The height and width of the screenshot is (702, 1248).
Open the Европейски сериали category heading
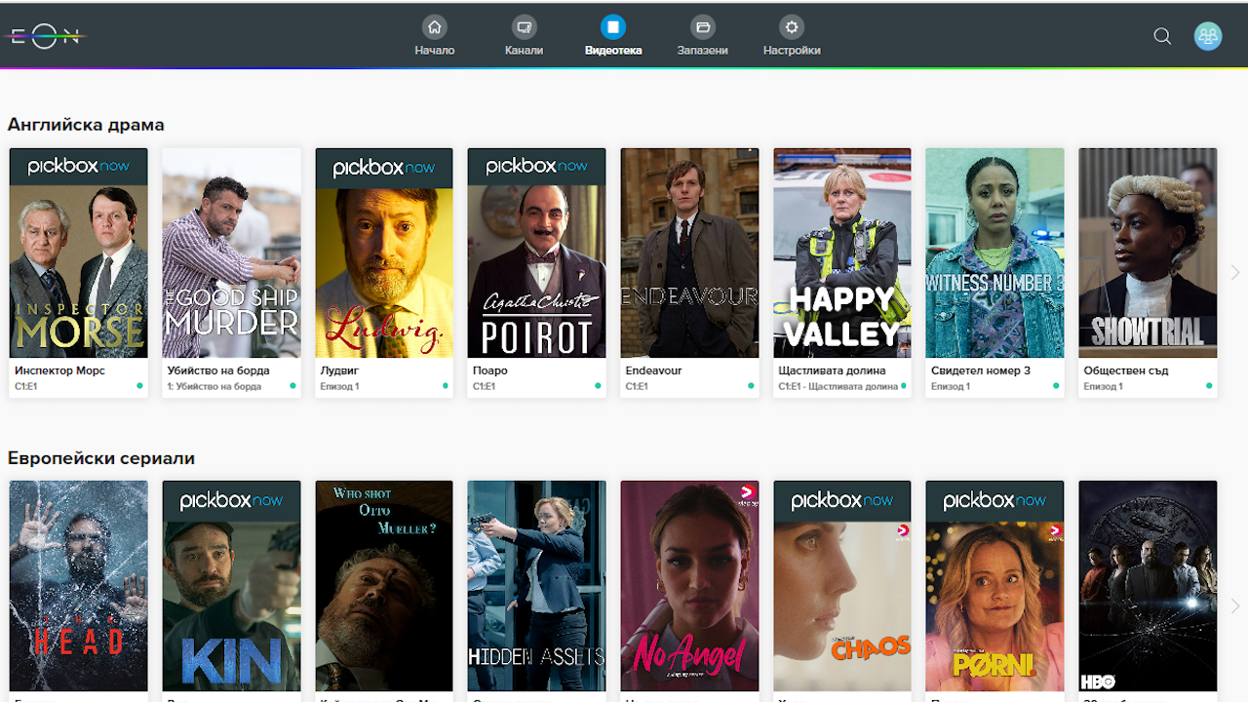pyautogui.click(x=101, y=458)
